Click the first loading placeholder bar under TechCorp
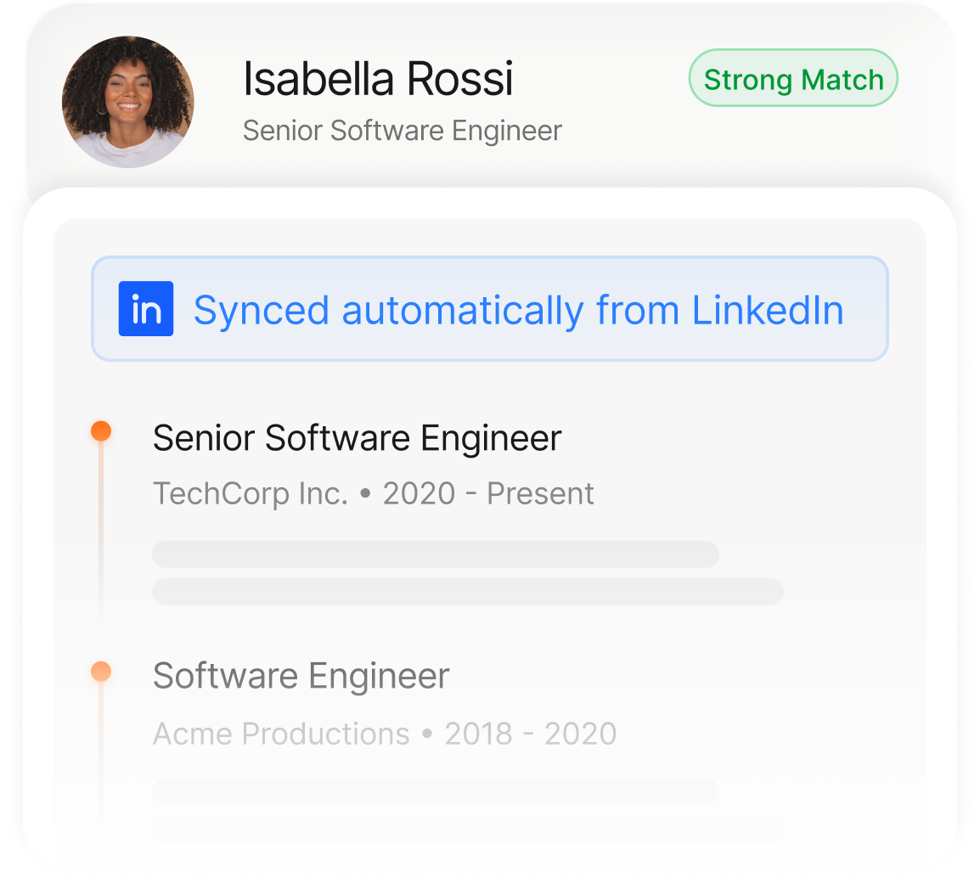The height and width of the screenshot is (883, 980). pos(435,554)
